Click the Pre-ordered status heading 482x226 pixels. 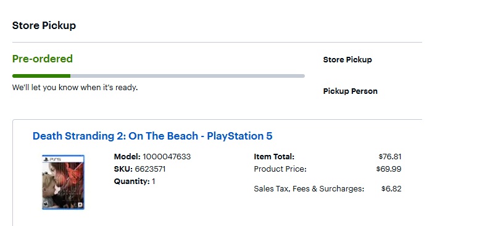pyautogui.click(x=43, y=59)
